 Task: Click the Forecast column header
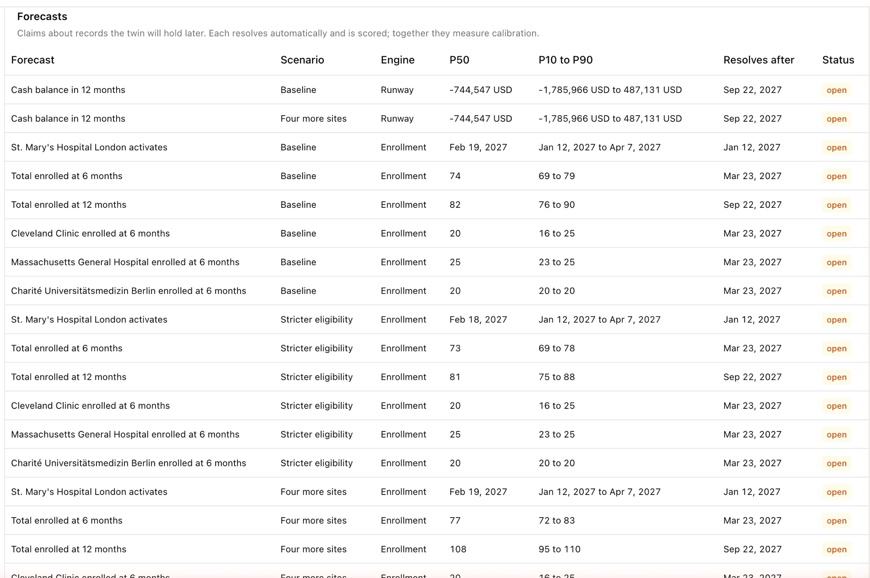[33, 60]
